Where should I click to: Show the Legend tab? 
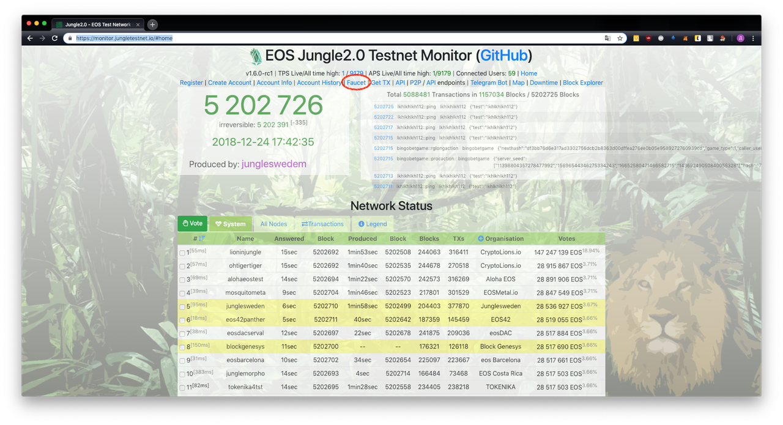[373, 224]
